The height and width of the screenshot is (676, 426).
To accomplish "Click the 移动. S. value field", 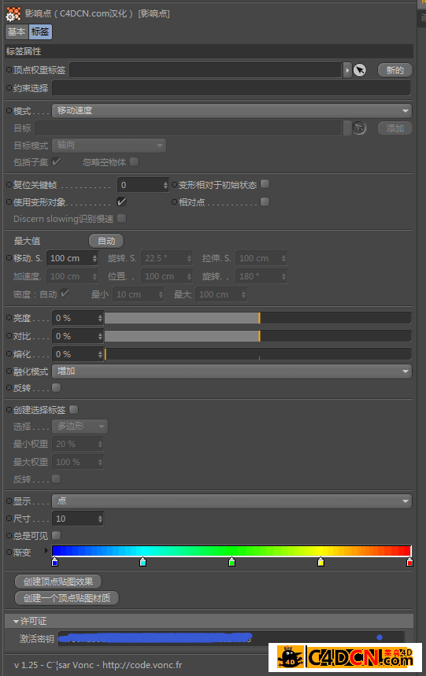I will (x=72, y=258).
